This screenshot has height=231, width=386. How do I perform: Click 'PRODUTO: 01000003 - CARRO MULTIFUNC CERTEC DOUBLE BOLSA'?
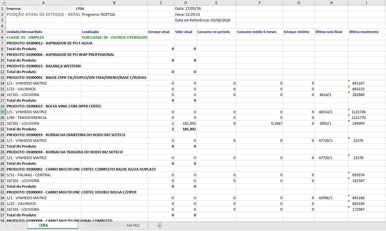pos(72,192)
